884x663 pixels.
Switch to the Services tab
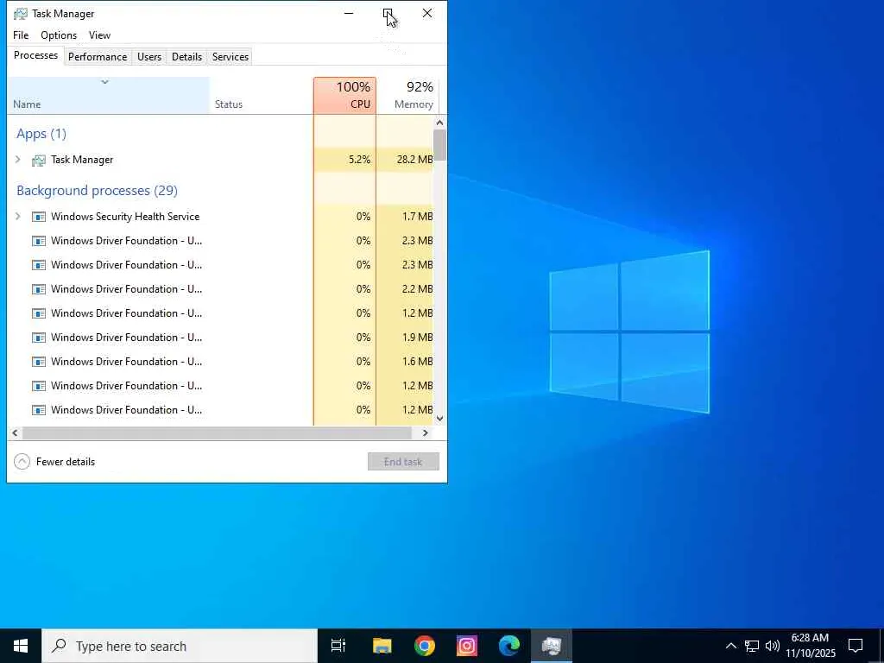[230, 57]
